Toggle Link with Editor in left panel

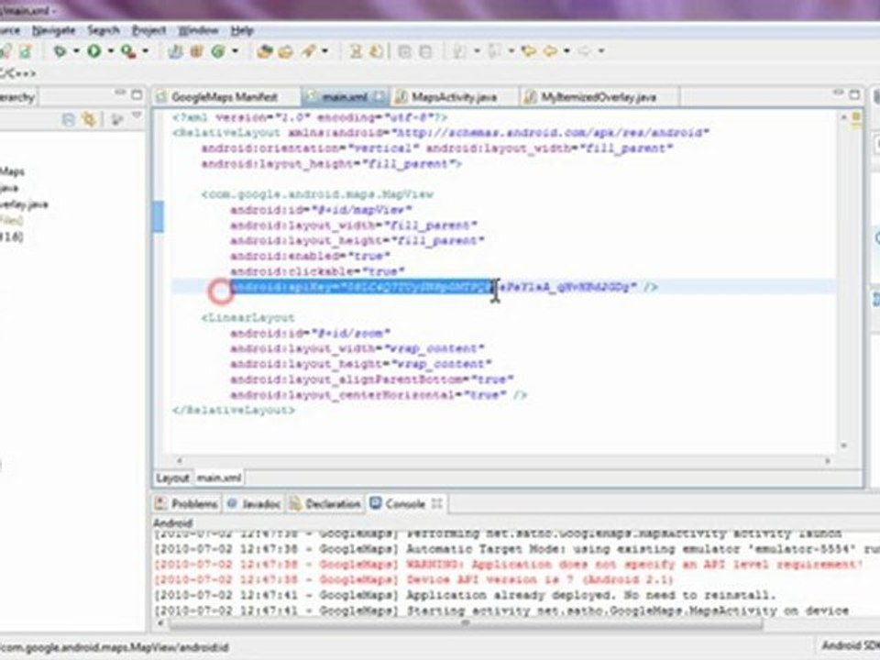click(x=89, y=119)
